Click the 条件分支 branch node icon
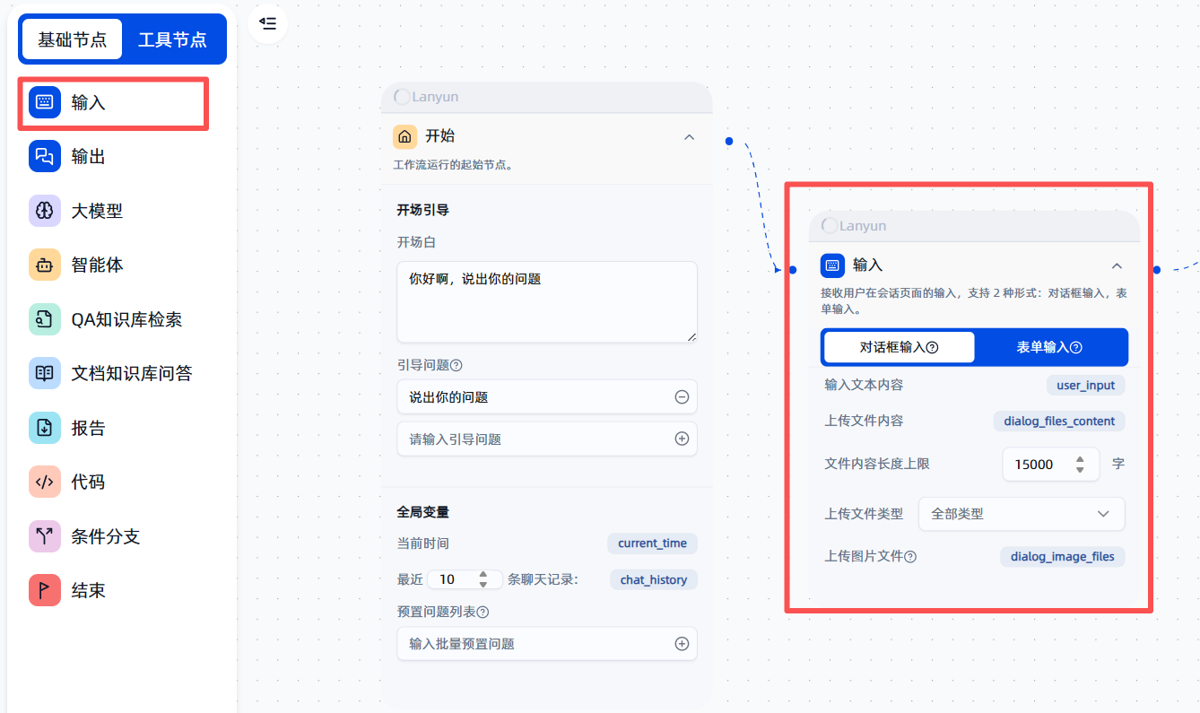Image resolution: width=1200 pixels, height=713 pixels. (x=45, y=536)
